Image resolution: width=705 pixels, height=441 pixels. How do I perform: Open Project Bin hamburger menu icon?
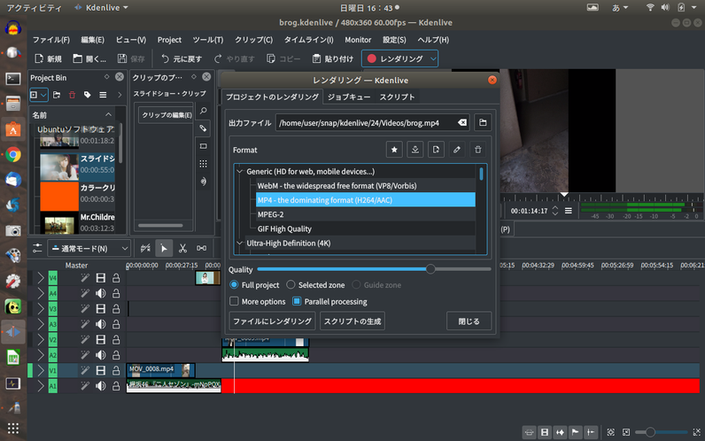coord(103,95)
